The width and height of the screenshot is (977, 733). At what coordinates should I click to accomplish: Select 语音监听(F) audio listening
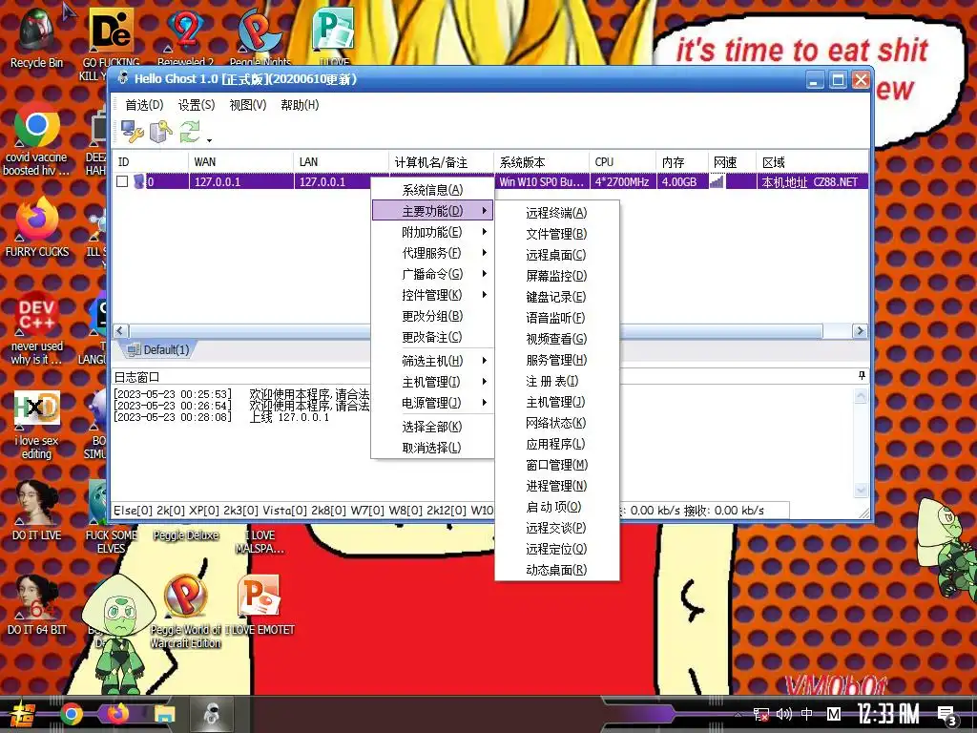click(x=556, y=318)
